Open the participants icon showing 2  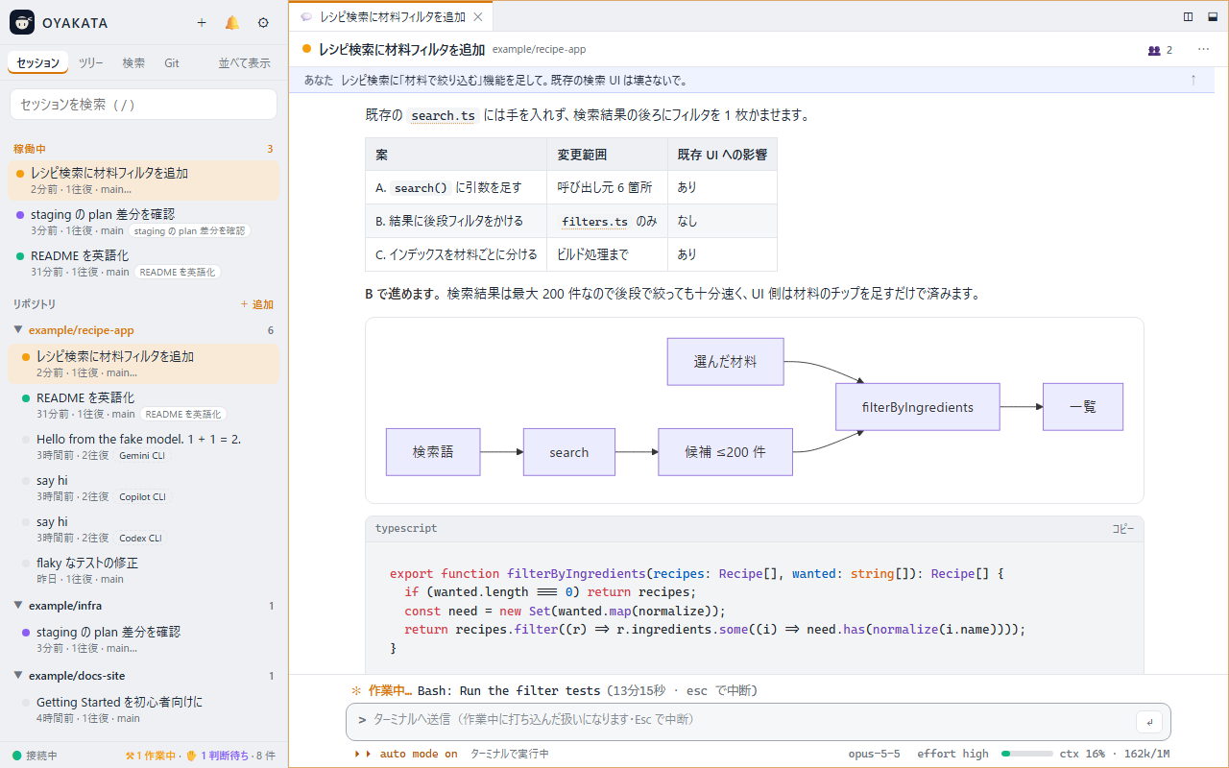pos(1160,50)
